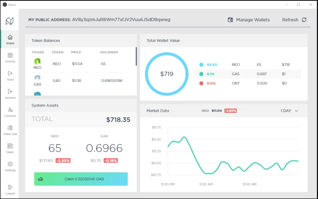Click the NEO row $718 in wallet value

point(286,64)
